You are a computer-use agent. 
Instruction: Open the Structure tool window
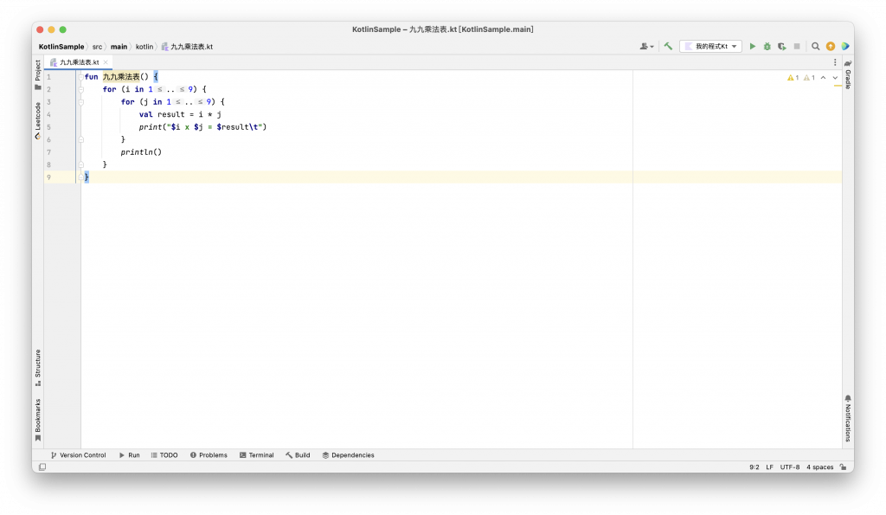click(x=38, y=368)
